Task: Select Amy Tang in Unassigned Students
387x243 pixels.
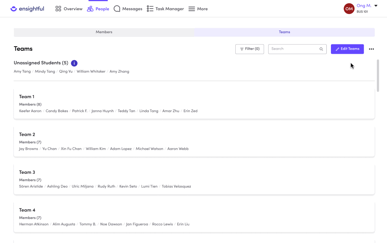Action: coord(22,71)
